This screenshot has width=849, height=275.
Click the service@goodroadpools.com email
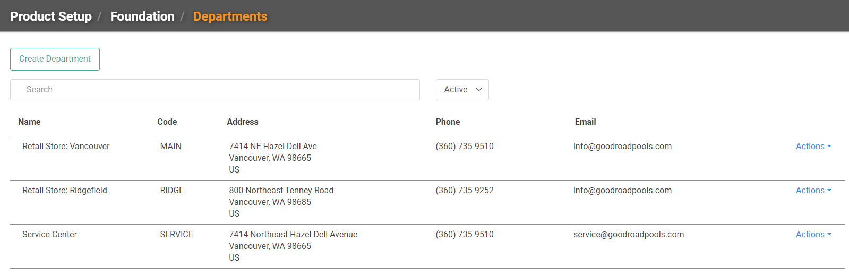coord(629,235)
